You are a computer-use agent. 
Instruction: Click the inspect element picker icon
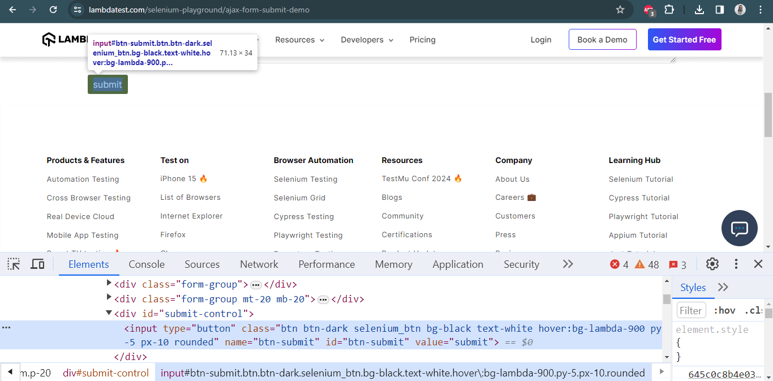click(x=14, y=264)
